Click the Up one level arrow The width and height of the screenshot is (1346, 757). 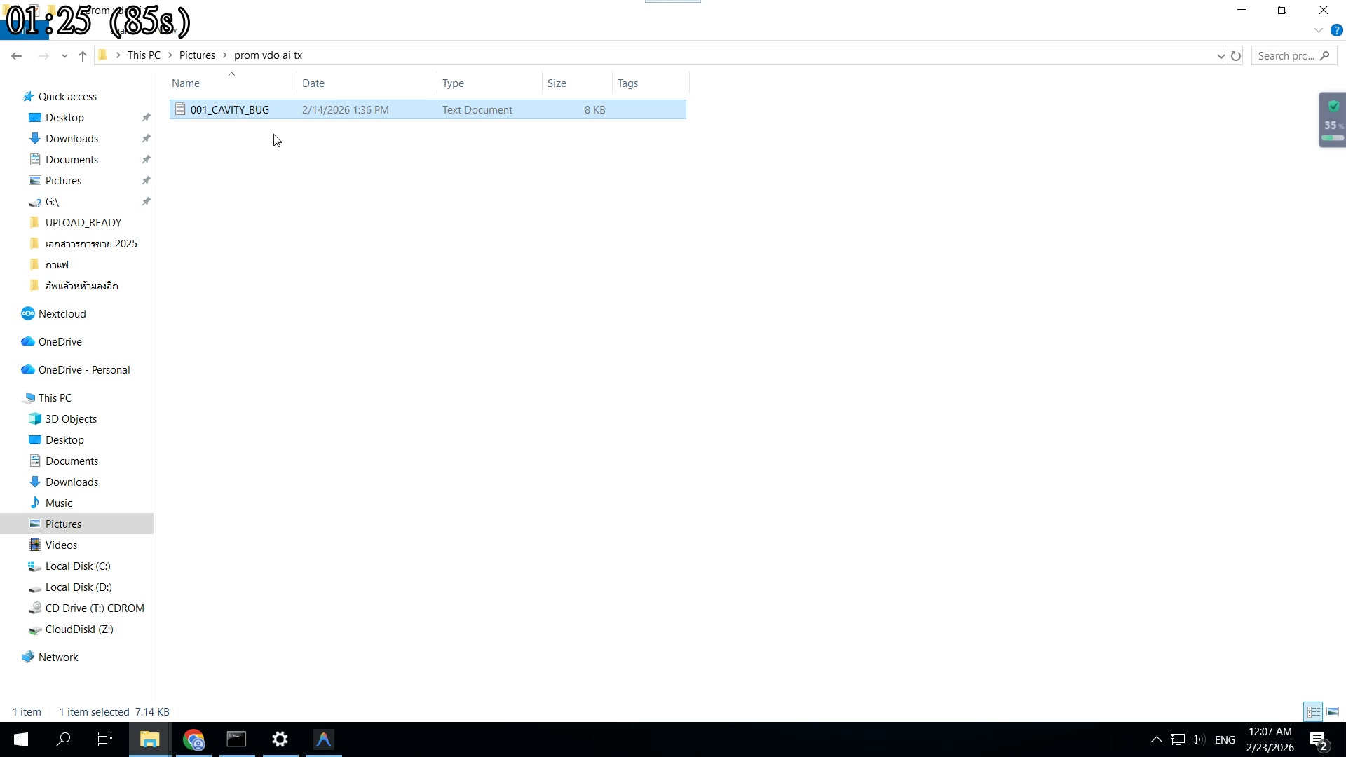[83, 55]
